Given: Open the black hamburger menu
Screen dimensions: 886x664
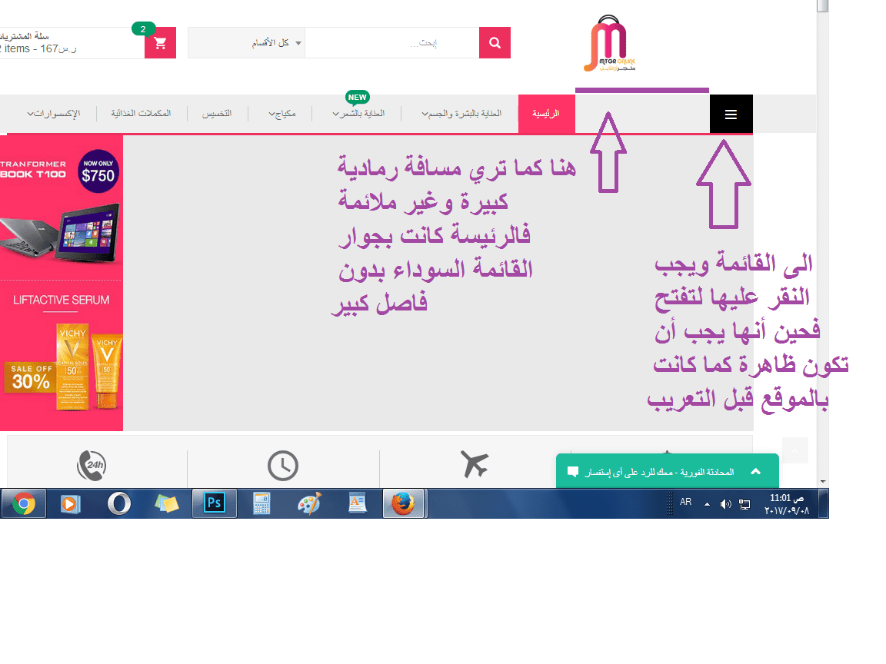Looking at the screenshot, I should click(731, 114).
